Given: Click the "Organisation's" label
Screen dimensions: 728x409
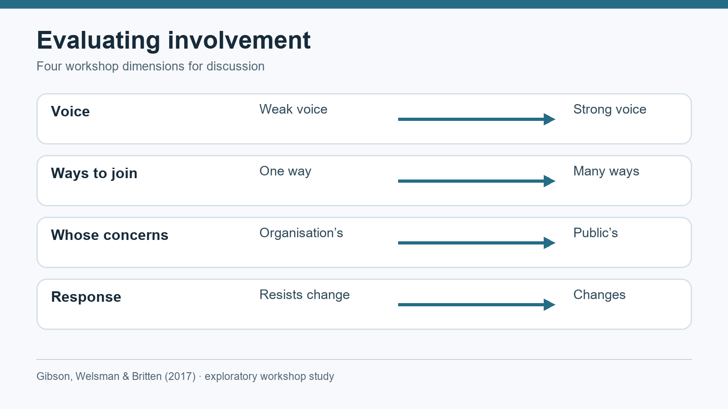Looking at the screenshot, I should point(301,233).
